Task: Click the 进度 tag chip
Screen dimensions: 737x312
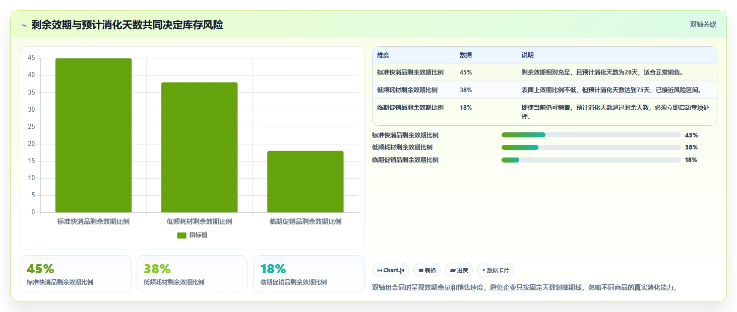Action: pyautogui.click(x=459, y=270)
